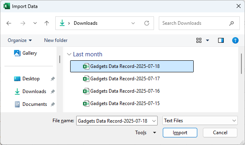The width and height of the screenshot is (245, 145).
Task: Click the pin icon next to Downloads
Action: pyautogui.click(x=53, y=91)
